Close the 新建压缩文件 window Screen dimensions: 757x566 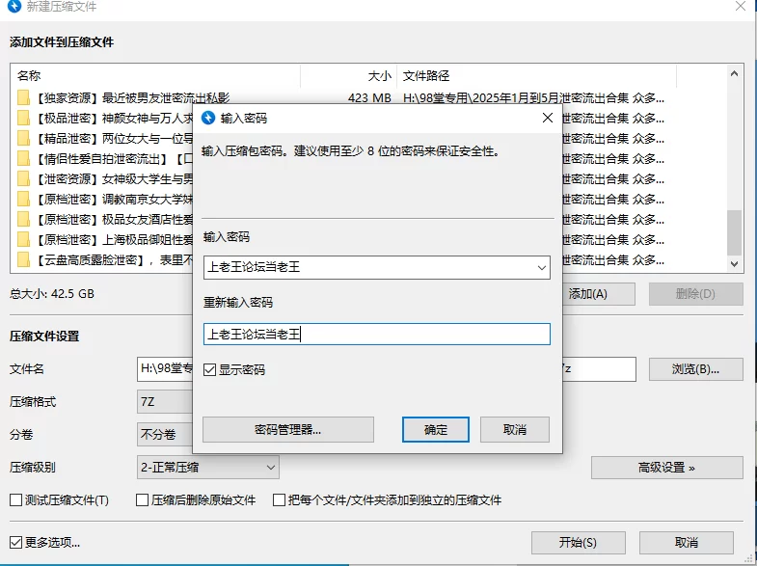pyautogui.click(x=740, y=7)
